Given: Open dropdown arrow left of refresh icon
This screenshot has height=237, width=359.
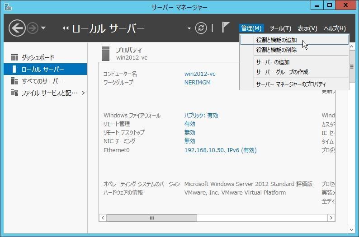Looking at the screenshot, I should [x=189, y=28].
